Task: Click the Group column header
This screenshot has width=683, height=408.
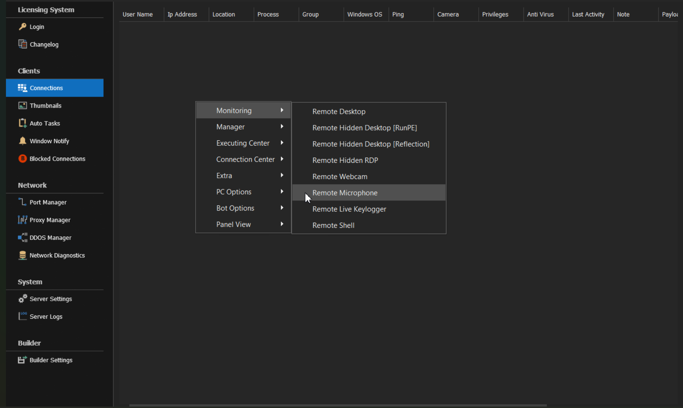Action: coord(321,14)
